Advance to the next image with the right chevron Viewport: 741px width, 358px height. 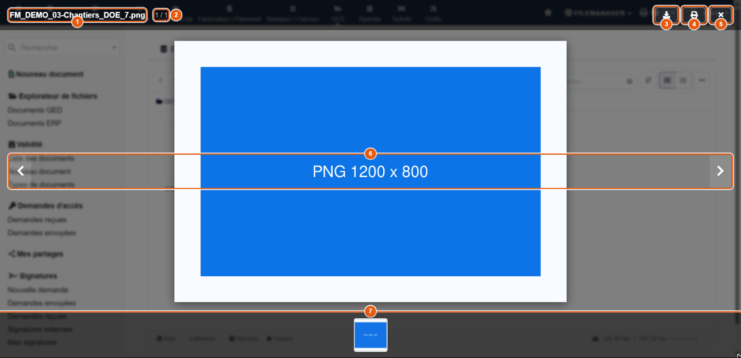720,171
